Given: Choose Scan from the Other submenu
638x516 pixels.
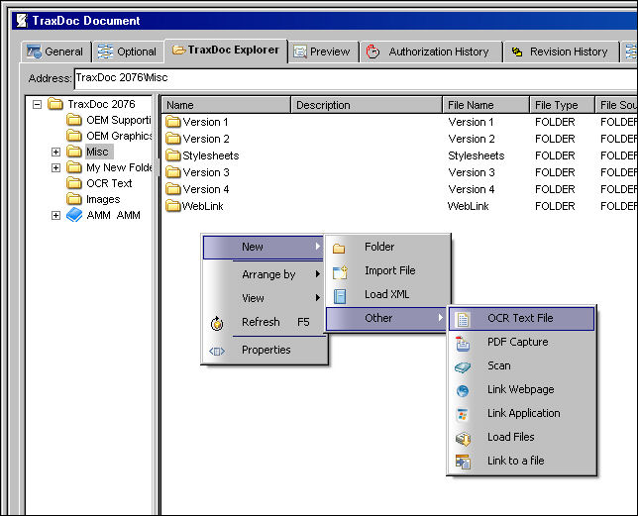Looking at the screenshot, I should click(522, 366).
